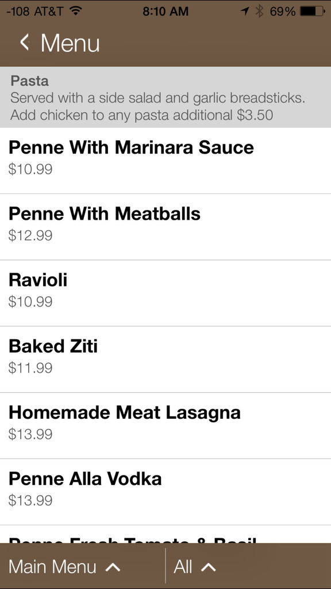
Task: Tap the Pasta section header
Action: coord(165,97)
